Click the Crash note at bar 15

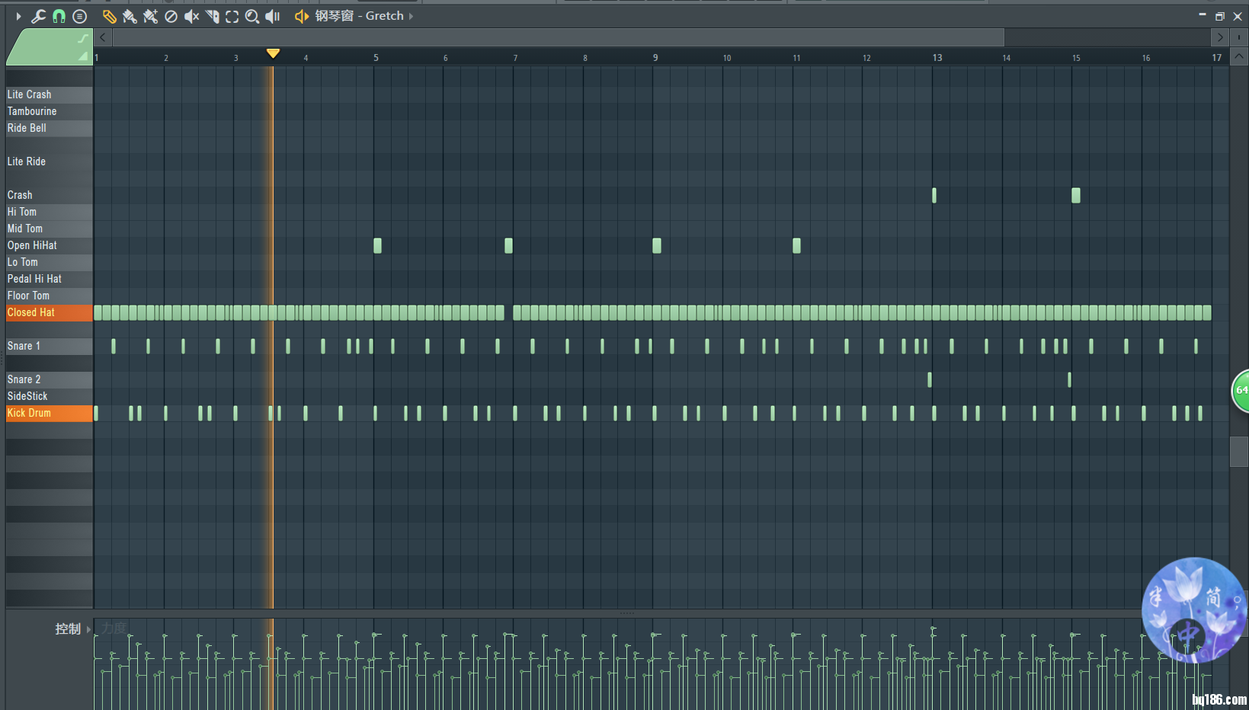(1076, 195)
